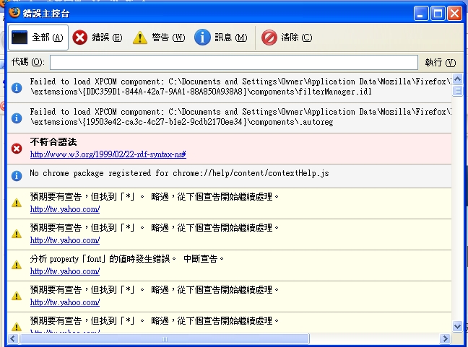Select the 不符合語法 error title text
The height and width of the screenshot is (347, 468).
[x=53, y=142]
